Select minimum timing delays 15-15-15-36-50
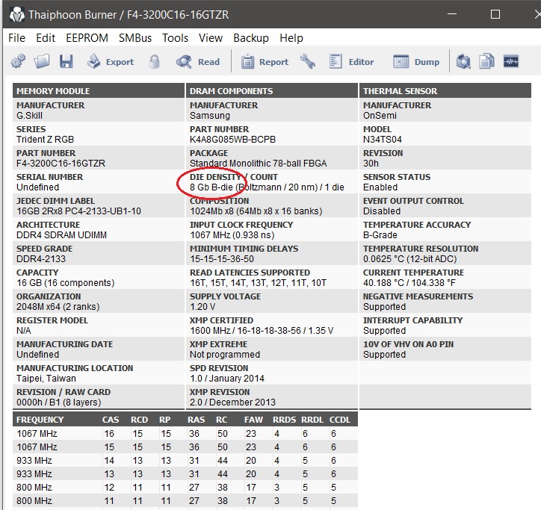Viewport: 541px width, 510px height. pyautogui.click(x=221, y=258)
